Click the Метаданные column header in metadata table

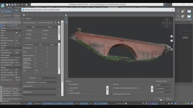coord(29,45)
